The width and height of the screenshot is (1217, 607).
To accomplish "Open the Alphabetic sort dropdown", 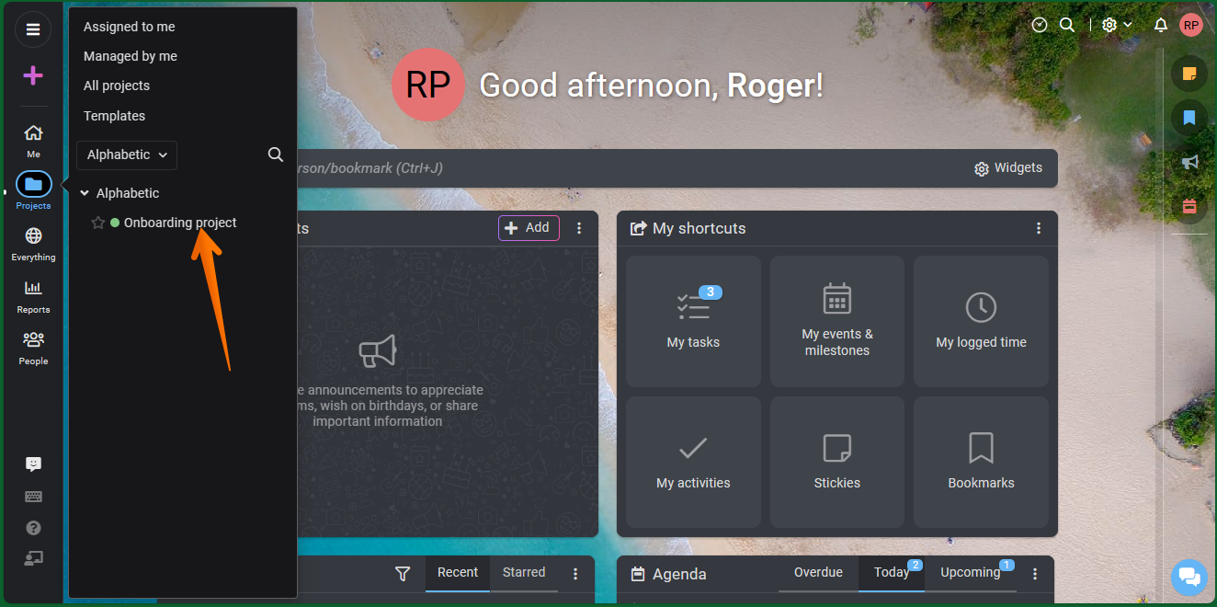I will coord(127,155).
